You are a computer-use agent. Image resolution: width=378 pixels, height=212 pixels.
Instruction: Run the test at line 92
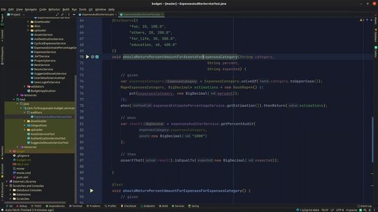pyautogui.click(x=92, y=191)
